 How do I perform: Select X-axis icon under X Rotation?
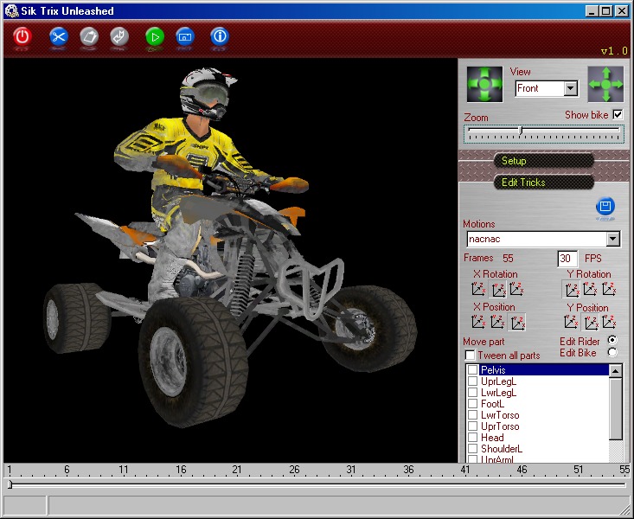pos(478,289)
